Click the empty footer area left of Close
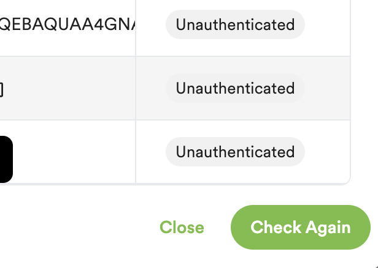378x268 pixels. tap(74, 227)
